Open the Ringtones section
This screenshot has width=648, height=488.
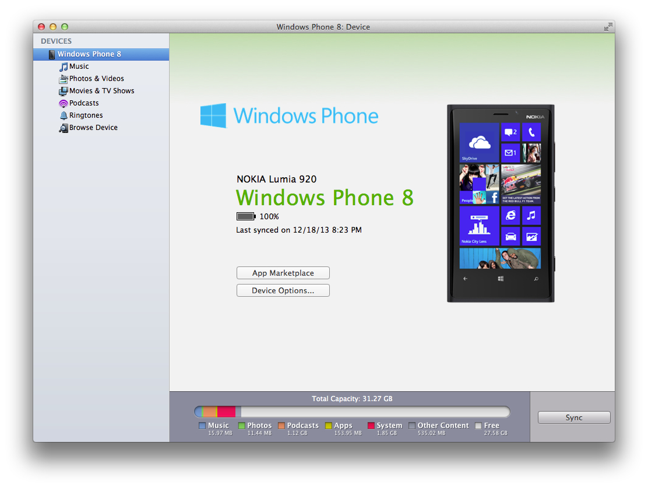click(86, 115)
